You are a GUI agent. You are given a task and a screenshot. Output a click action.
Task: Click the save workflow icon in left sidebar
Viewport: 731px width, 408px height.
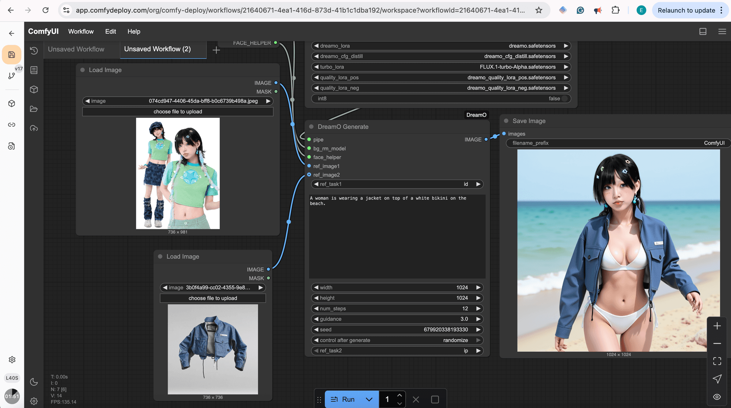coord(12,55)
